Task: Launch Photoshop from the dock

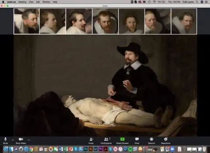Action: click(x=85, y=149)
